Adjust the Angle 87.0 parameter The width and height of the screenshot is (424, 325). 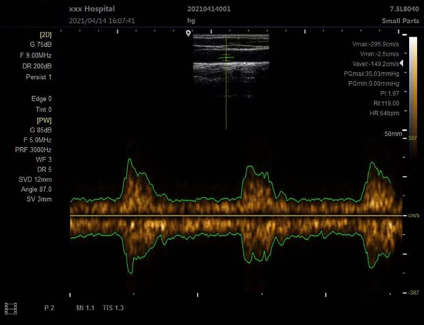36,189
